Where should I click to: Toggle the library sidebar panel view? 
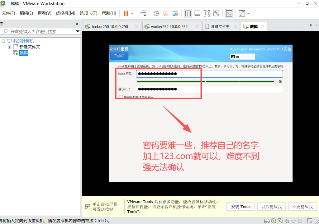point(188,13)
